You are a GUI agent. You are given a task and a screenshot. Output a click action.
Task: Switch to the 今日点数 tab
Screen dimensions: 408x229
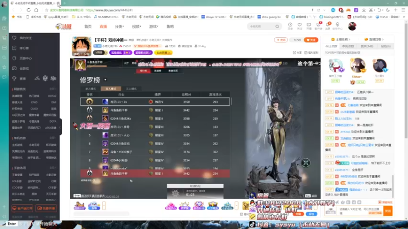click(331, 46)
